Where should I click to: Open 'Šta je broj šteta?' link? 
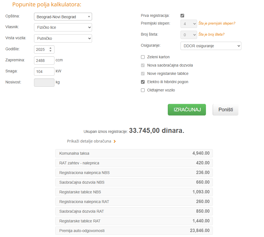[211, 35]
